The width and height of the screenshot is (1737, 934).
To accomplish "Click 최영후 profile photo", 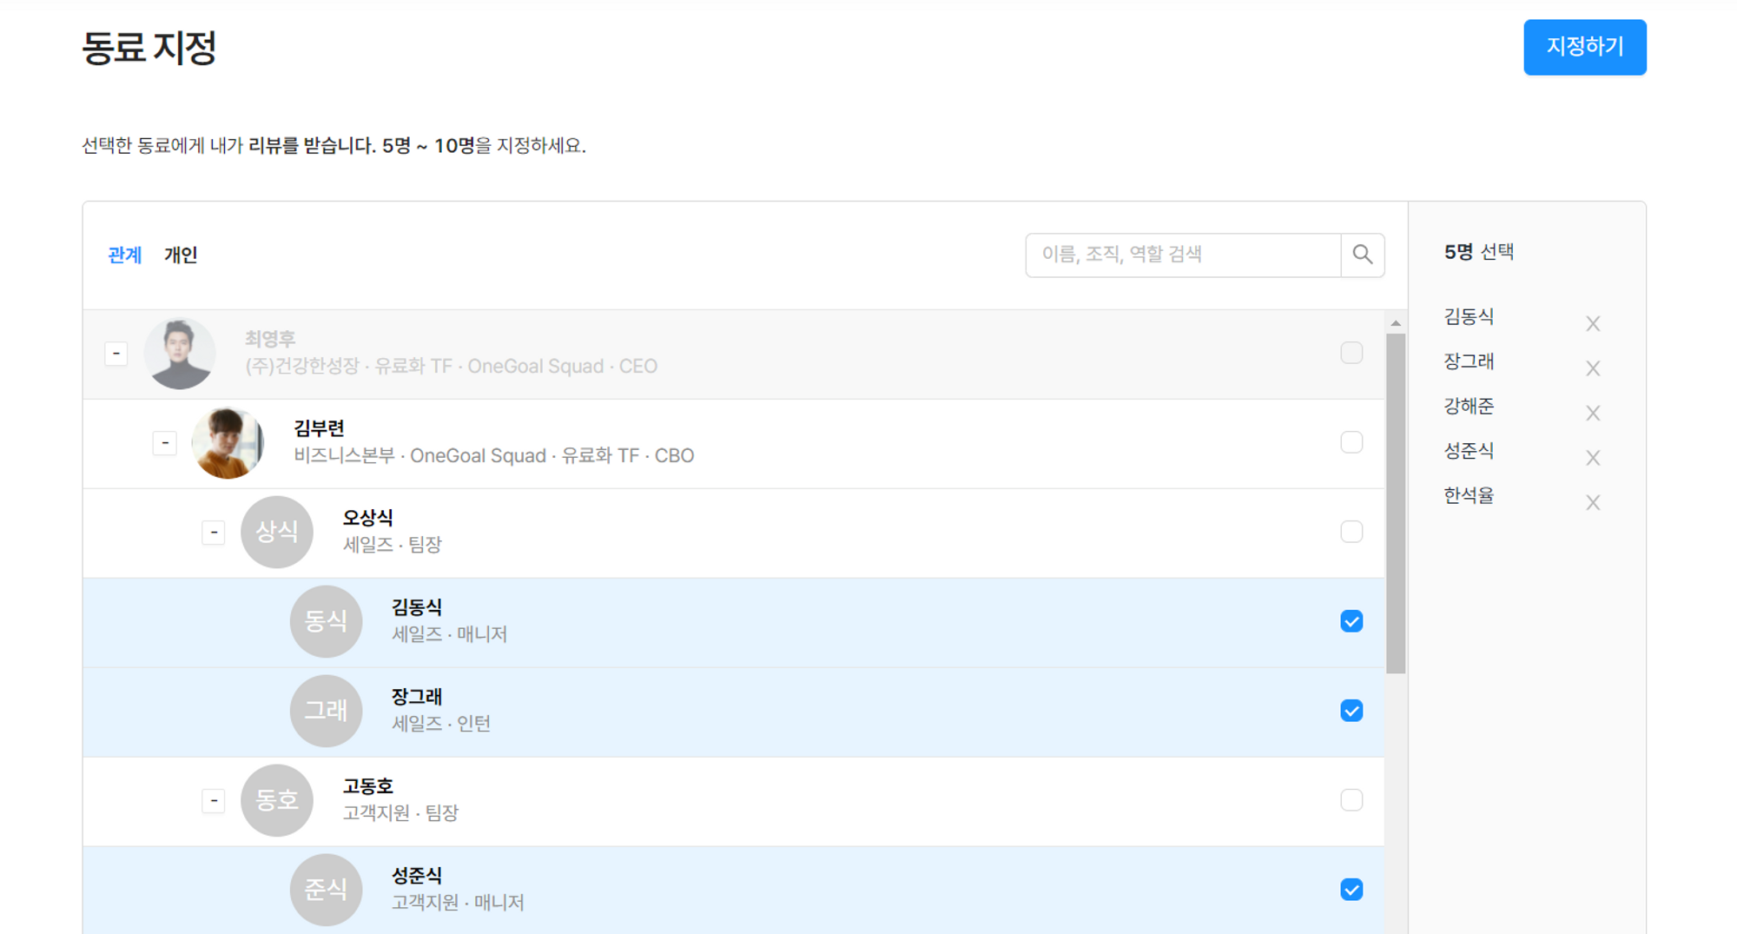I will (180, 354).
